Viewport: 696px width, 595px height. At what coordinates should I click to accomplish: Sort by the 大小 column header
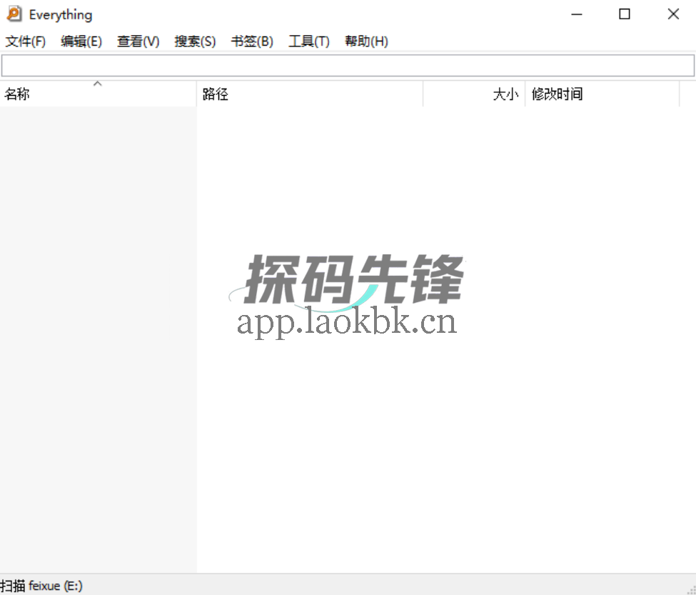(474, 94)
